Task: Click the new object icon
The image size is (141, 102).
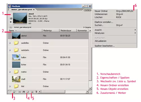Action: [32, 92]
